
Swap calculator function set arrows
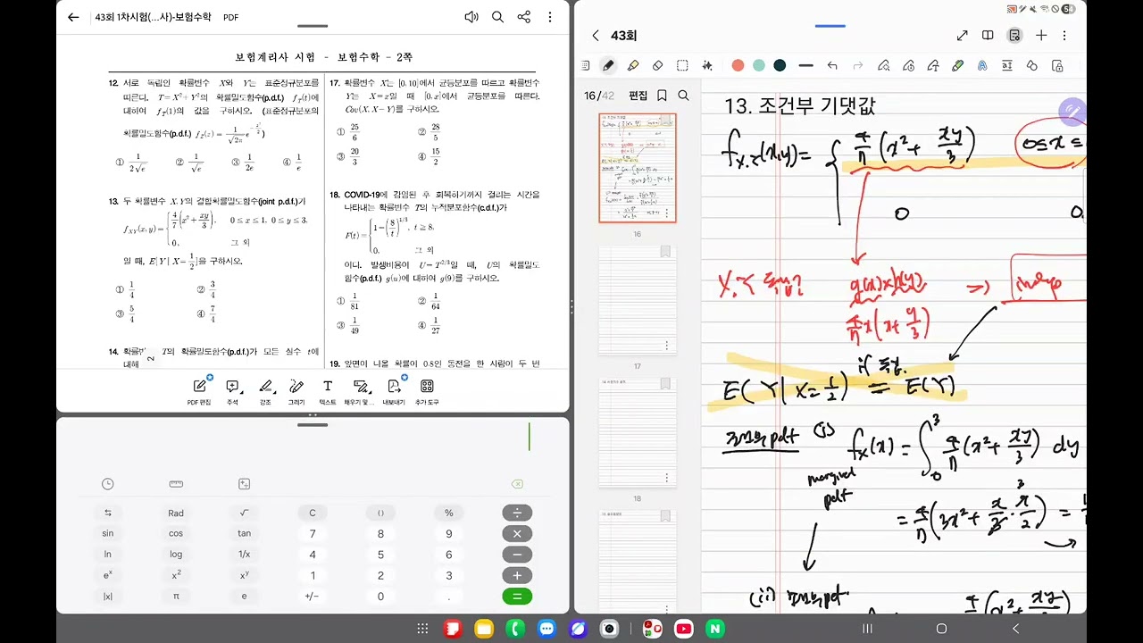(108, 513)
